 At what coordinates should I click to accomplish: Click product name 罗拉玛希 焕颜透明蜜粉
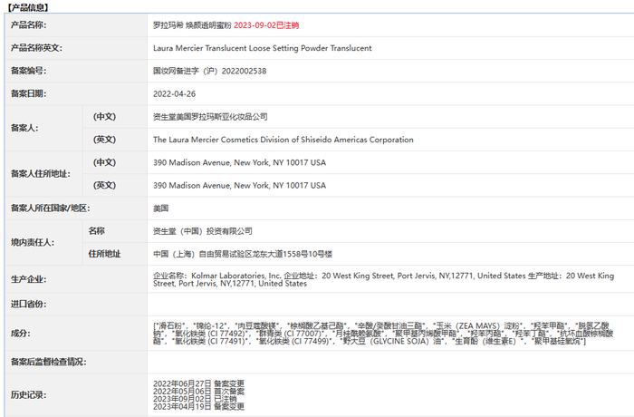pos(192,25)
